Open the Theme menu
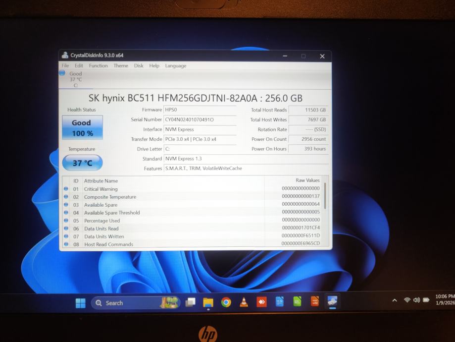The height and width of the screenshot is (342, 455). [121, 65]
